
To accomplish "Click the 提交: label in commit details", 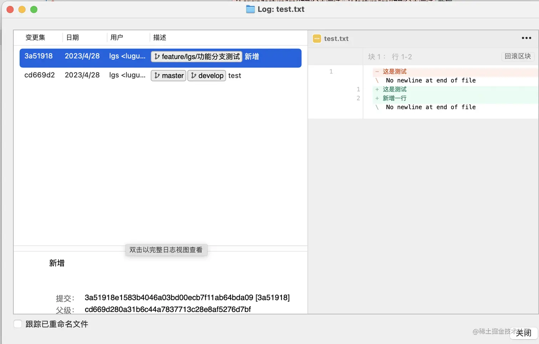I will click(x=65, y=298).
